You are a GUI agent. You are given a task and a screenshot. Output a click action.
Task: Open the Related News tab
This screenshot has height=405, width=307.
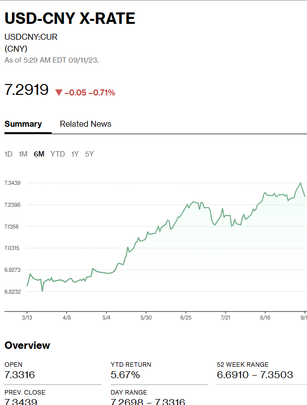tap(85, 124)
